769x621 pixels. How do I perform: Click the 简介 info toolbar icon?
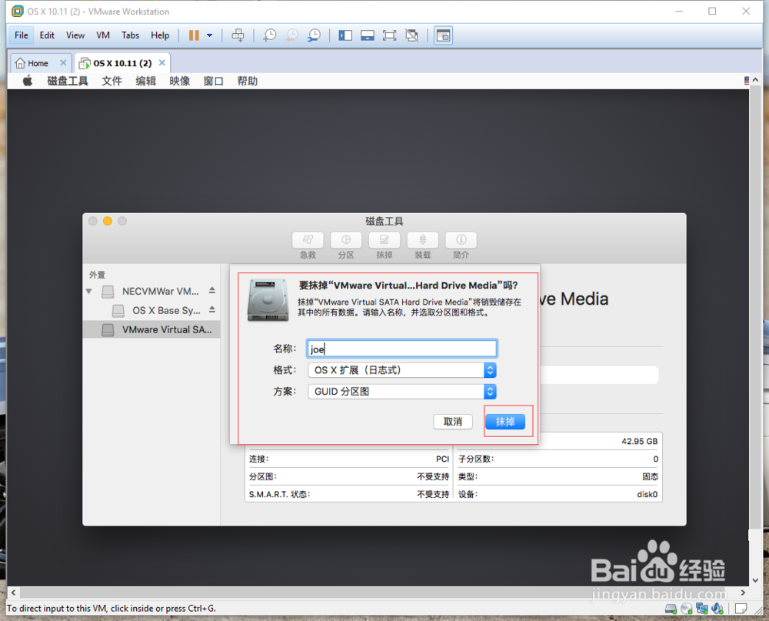coord(461,240)
